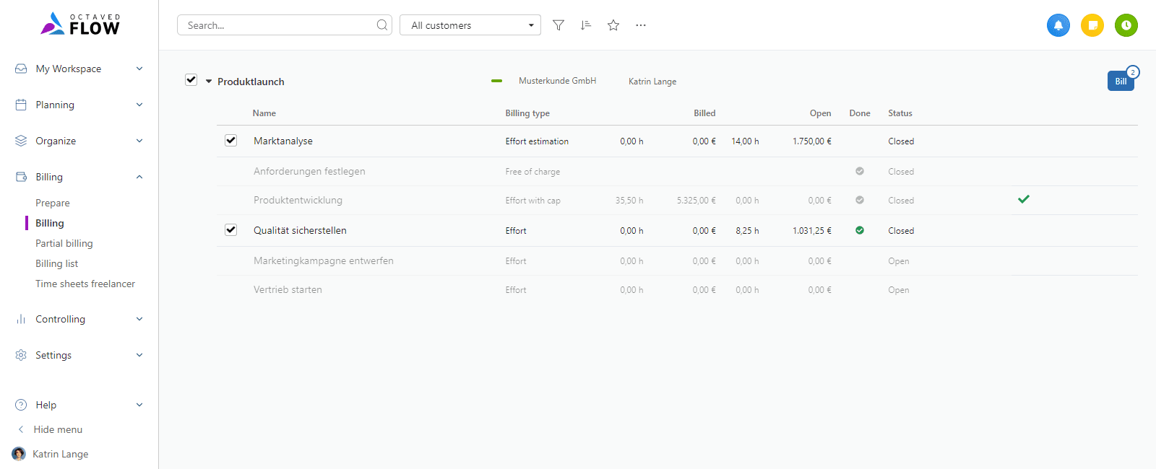This screenshot has width=1156, height=469.
Task: Click the yellow notes icon
Action: point(1092,25)
